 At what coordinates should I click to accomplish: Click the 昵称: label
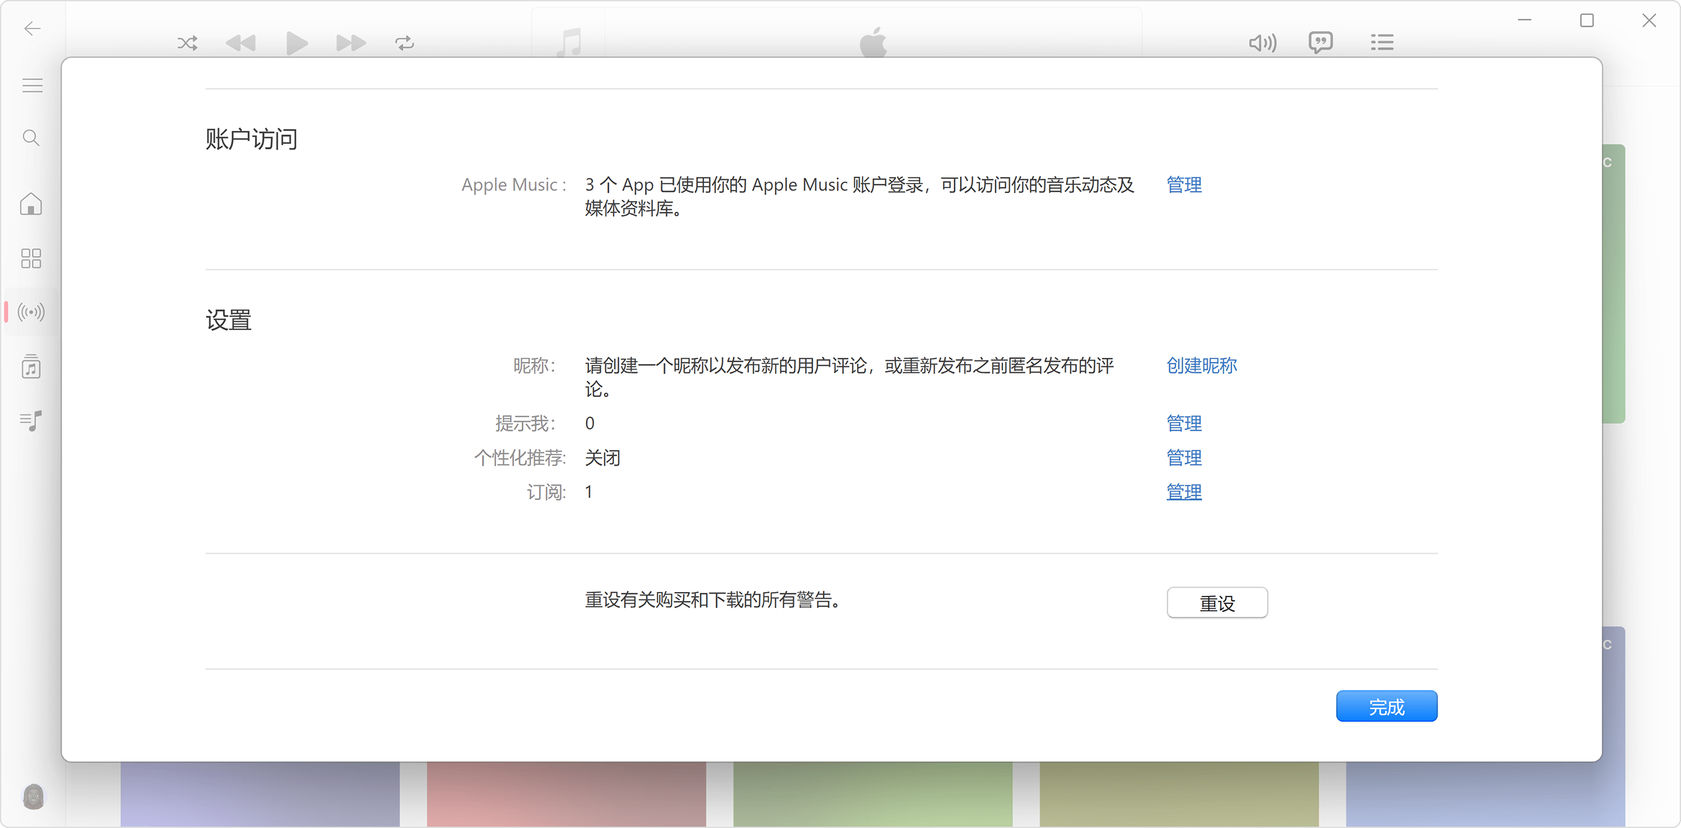pyautogui.click(x=535, y=365)
